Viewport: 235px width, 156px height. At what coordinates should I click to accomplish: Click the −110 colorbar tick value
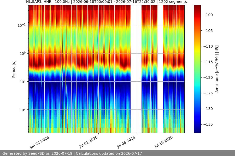(208, 46)
